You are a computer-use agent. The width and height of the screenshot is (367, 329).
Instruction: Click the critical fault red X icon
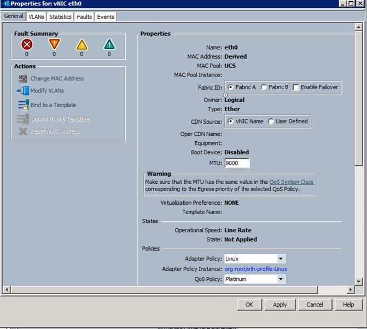(x=27, y=44)
